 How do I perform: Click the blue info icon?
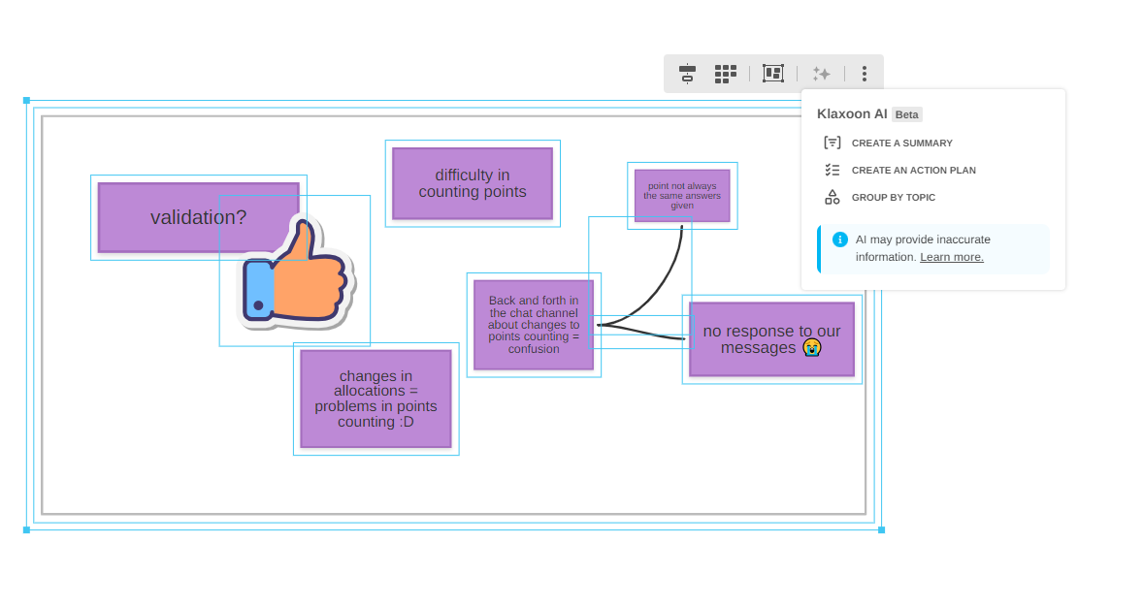click(x=839, y=239)
